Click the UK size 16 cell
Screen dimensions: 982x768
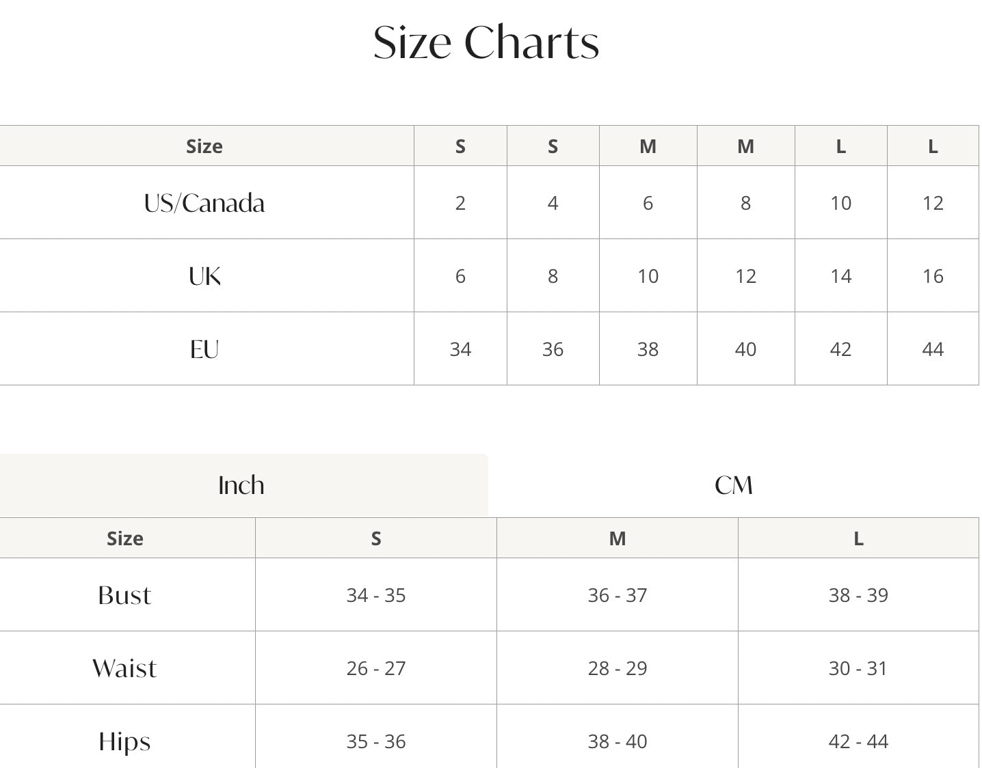pos(933,276)
